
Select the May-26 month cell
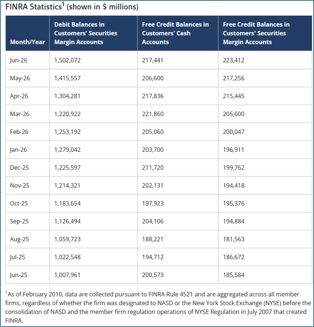[x=20, y=78]
